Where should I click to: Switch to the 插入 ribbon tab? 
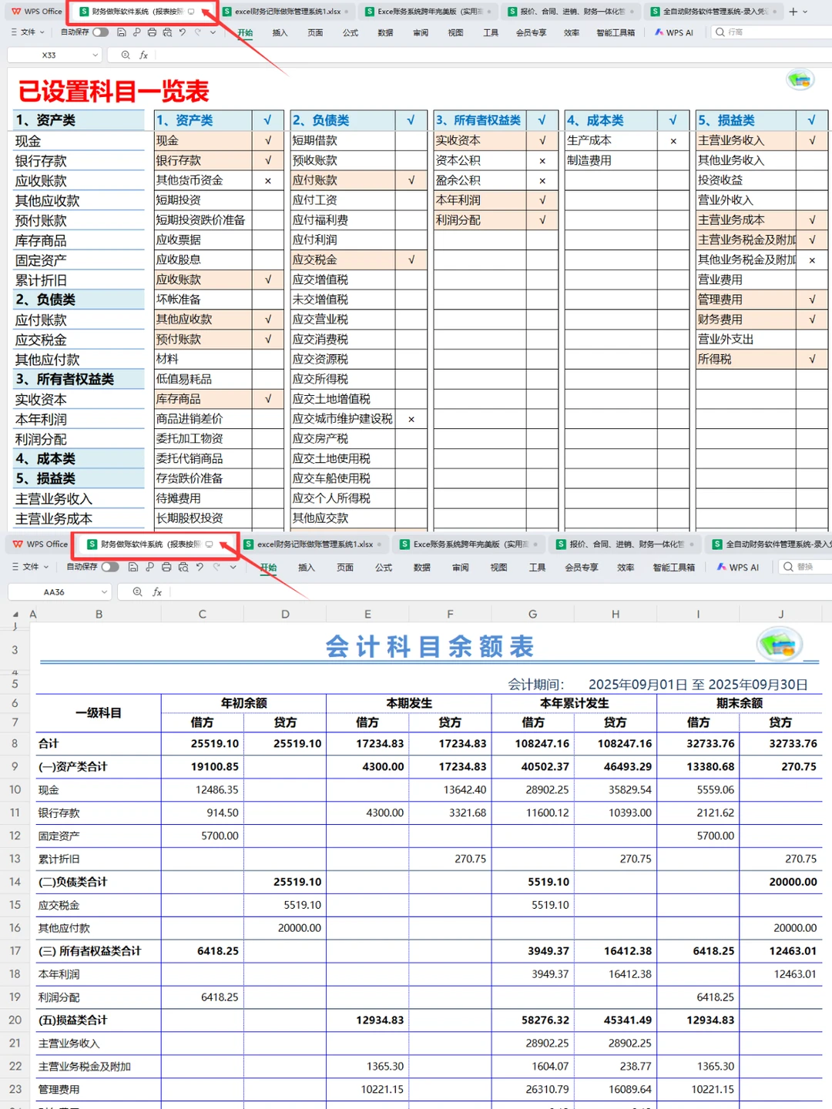tap(279, 32)
